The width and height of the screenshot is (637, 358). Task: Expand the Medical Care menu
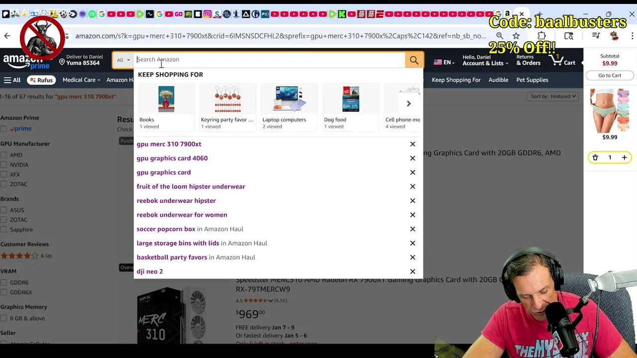click(x=81, y=80)
